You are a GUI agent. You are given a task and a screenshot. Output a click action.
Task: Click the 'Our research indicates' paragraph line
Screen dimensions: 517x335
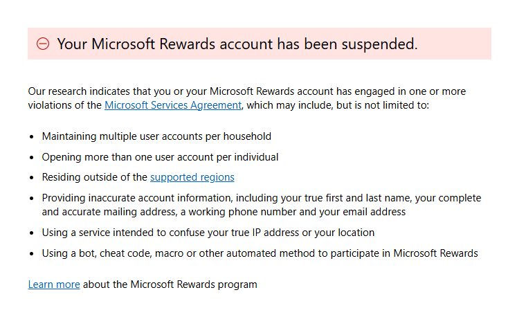(x=246, y=91)
